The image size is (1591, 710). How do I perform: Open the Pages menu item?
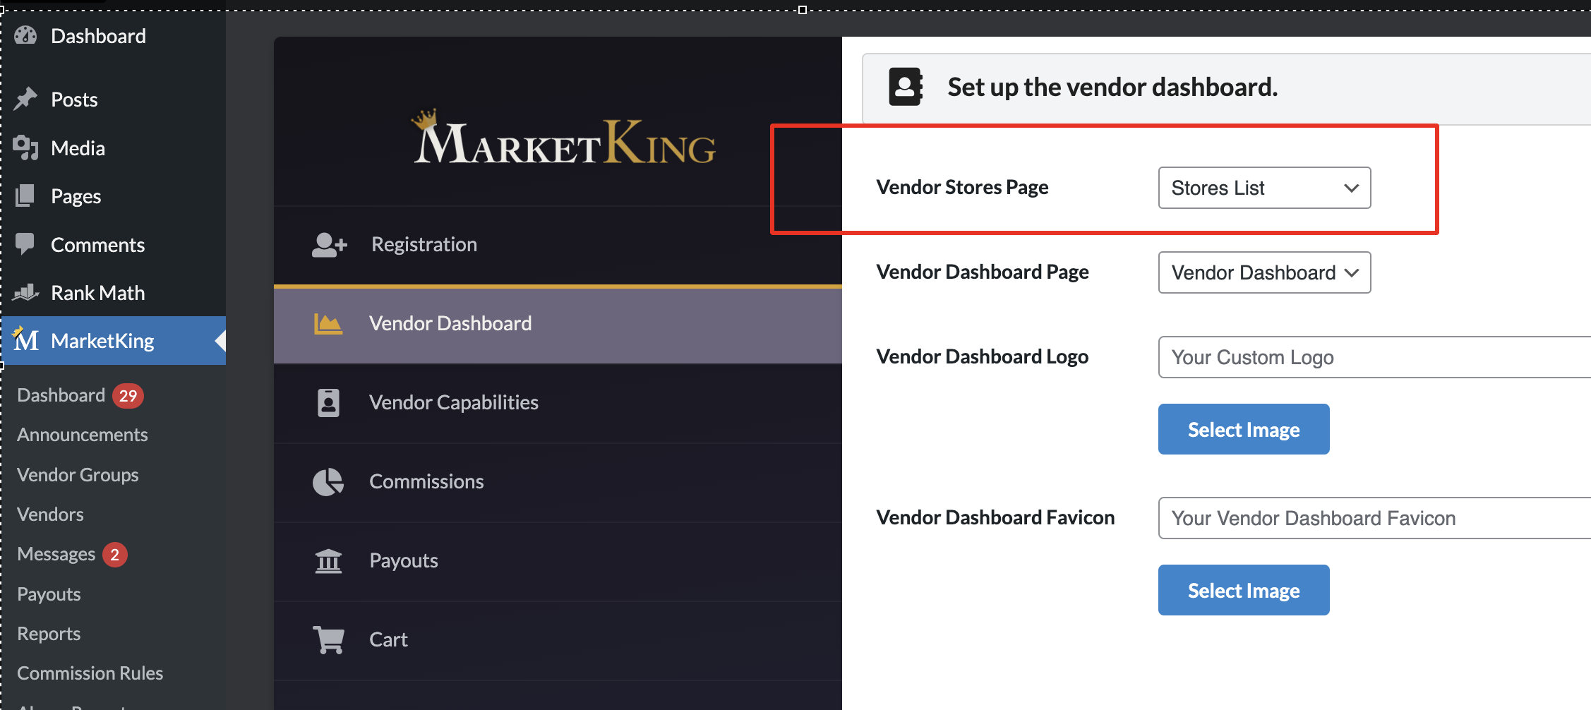coord(113,196)
